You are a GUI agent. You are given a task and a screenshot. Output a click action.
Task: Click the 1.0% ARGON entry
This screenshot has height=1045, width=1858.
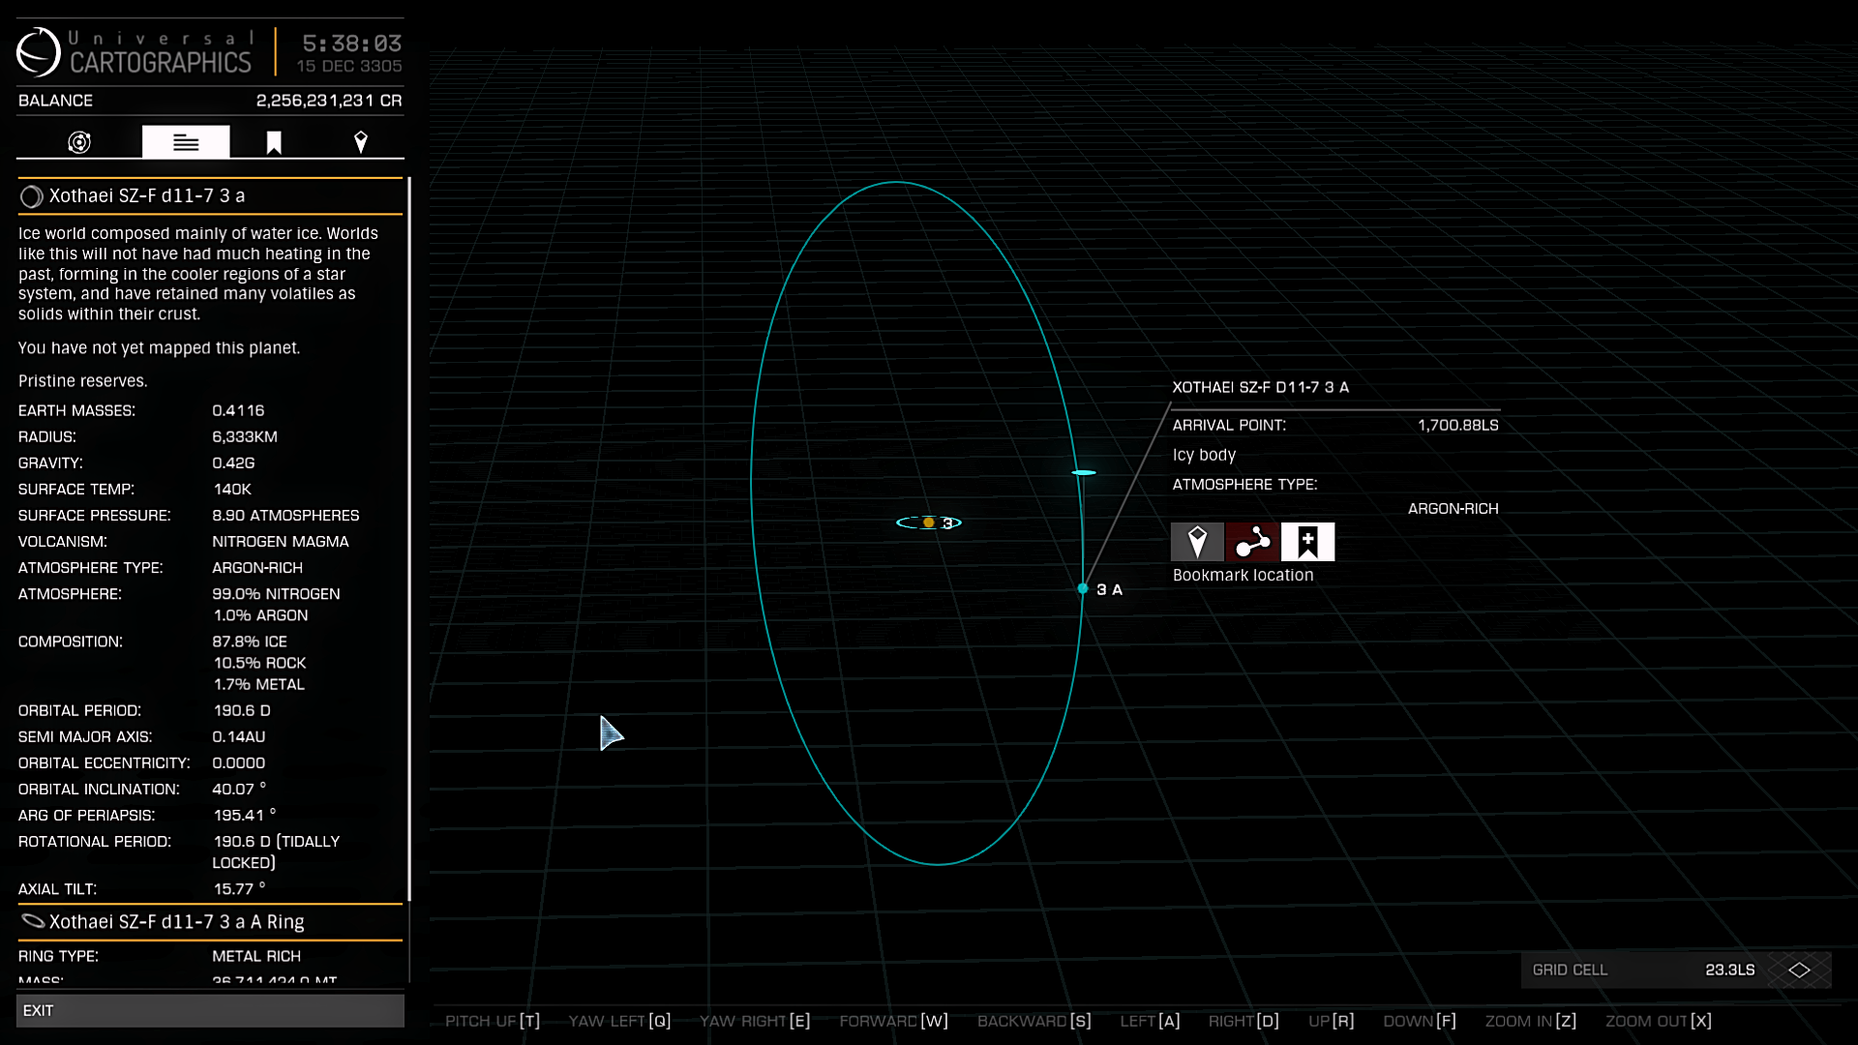(x=260, y=615)
